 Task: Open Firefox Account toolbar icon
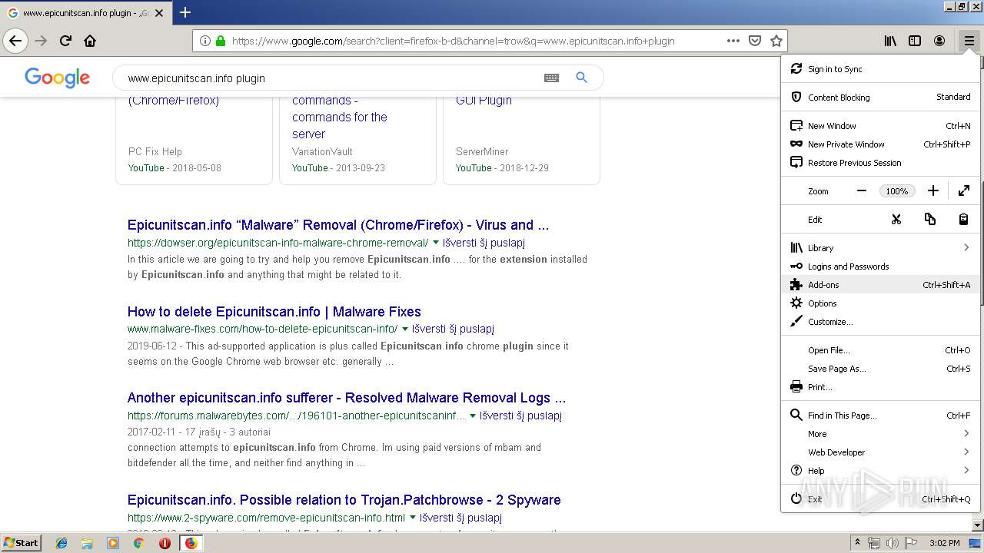click(939, 41)
